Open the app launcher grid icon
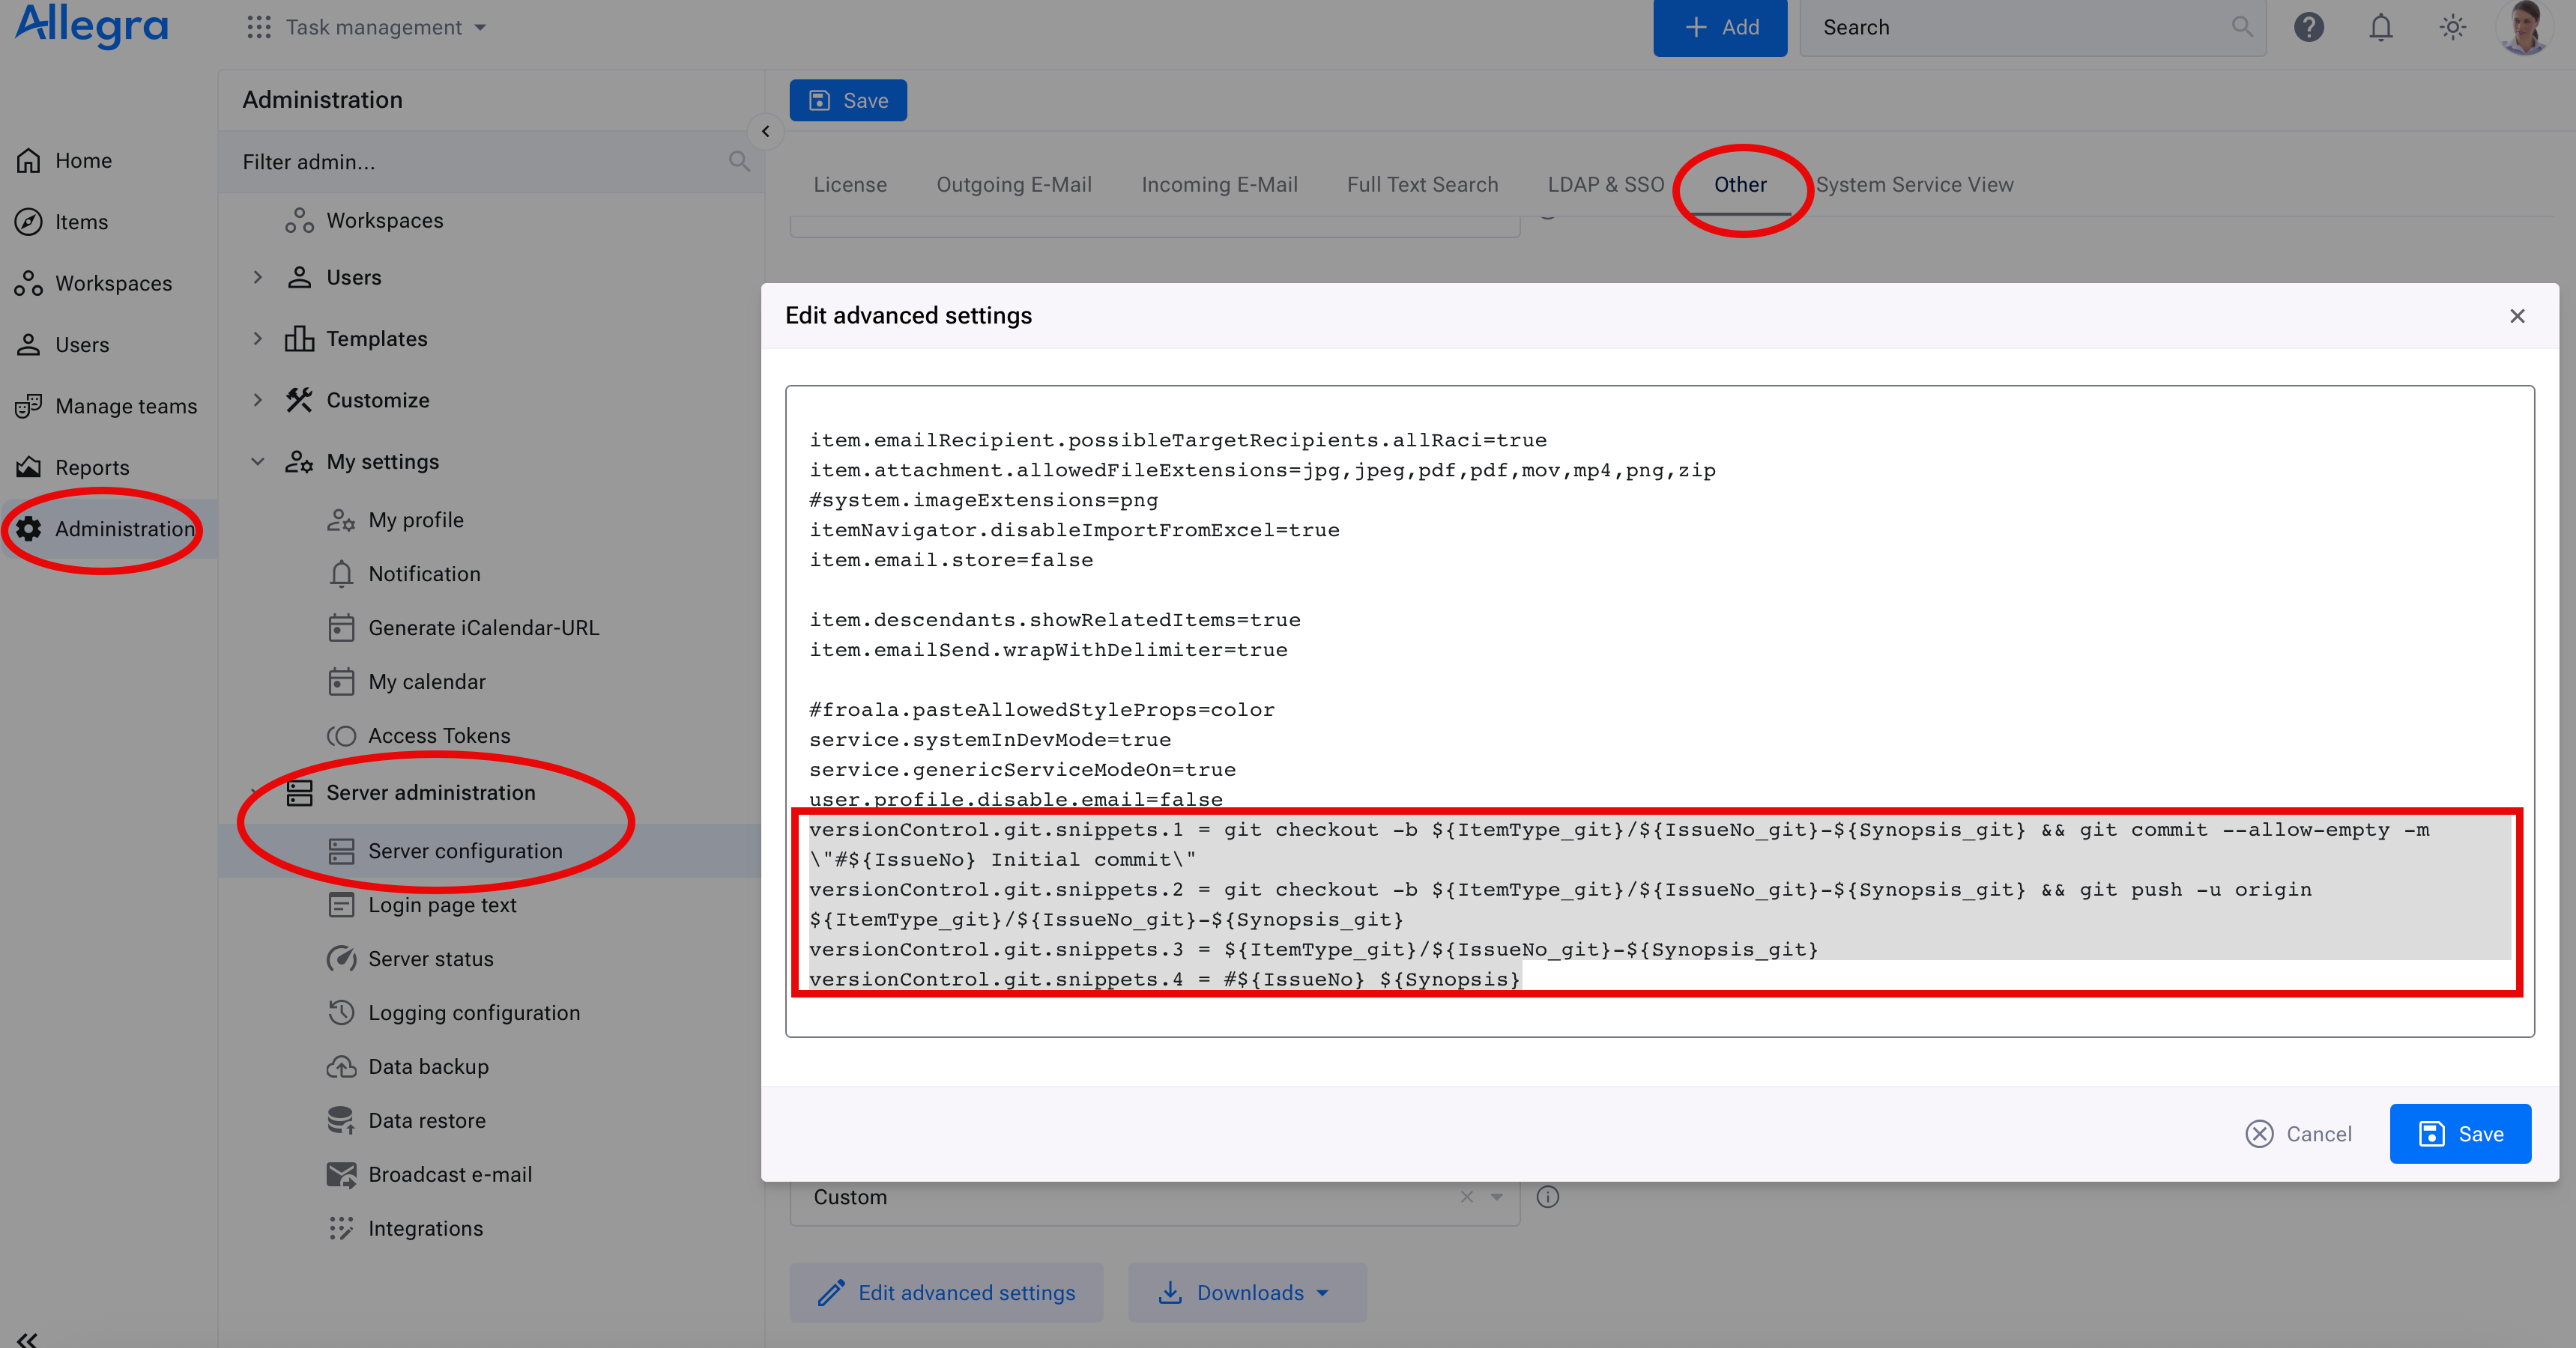 (x=259, y=27)
